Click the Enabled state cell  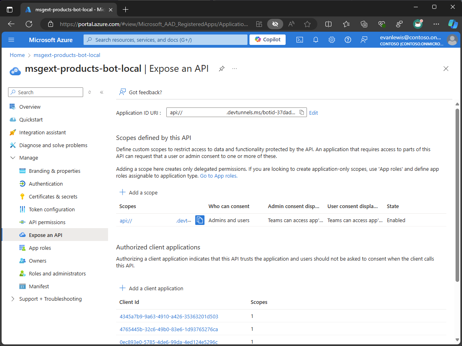coord(396,220)
